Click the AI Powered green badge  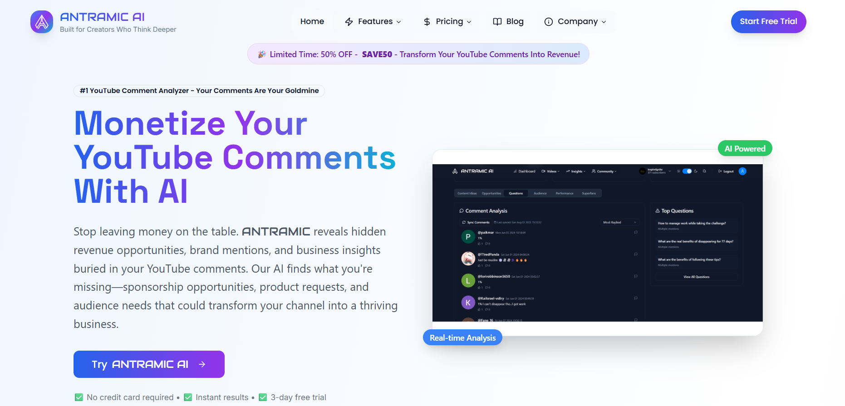click(x=745, y=148)
